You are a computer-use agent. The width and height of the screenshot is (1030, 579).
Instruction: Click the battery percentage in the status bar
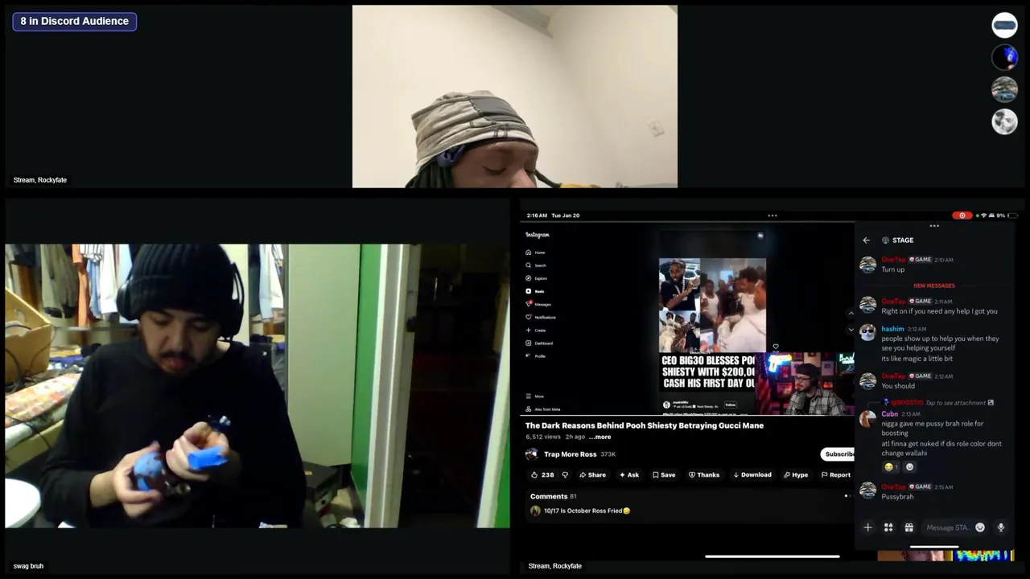[1001, 216]
